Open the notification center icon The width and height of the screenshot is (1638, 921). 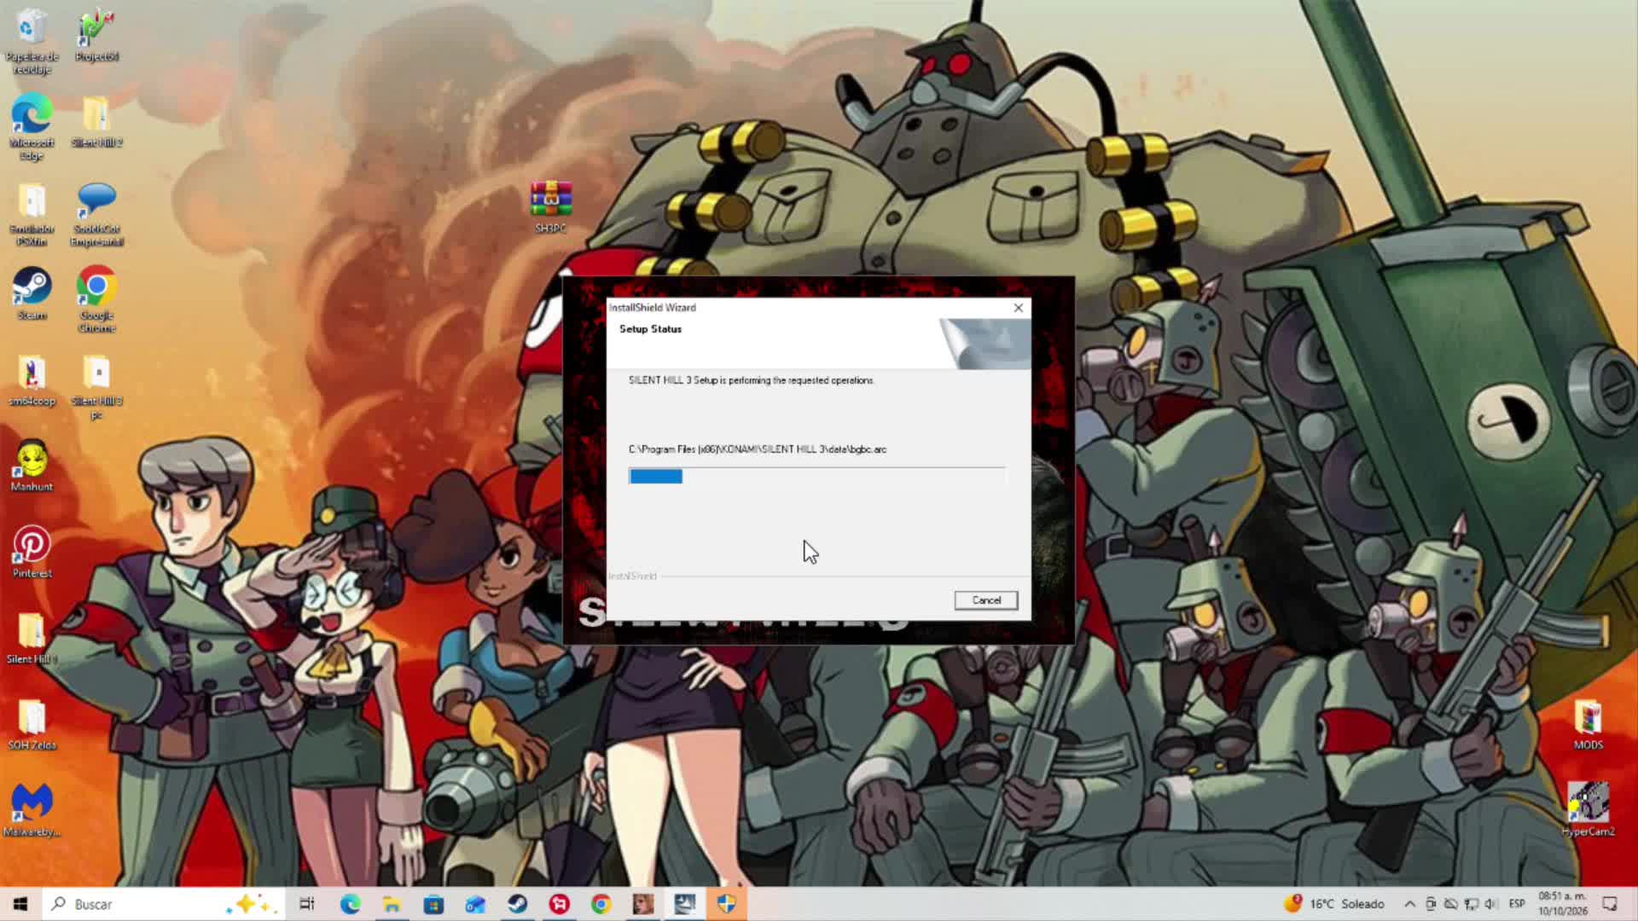1610,904
